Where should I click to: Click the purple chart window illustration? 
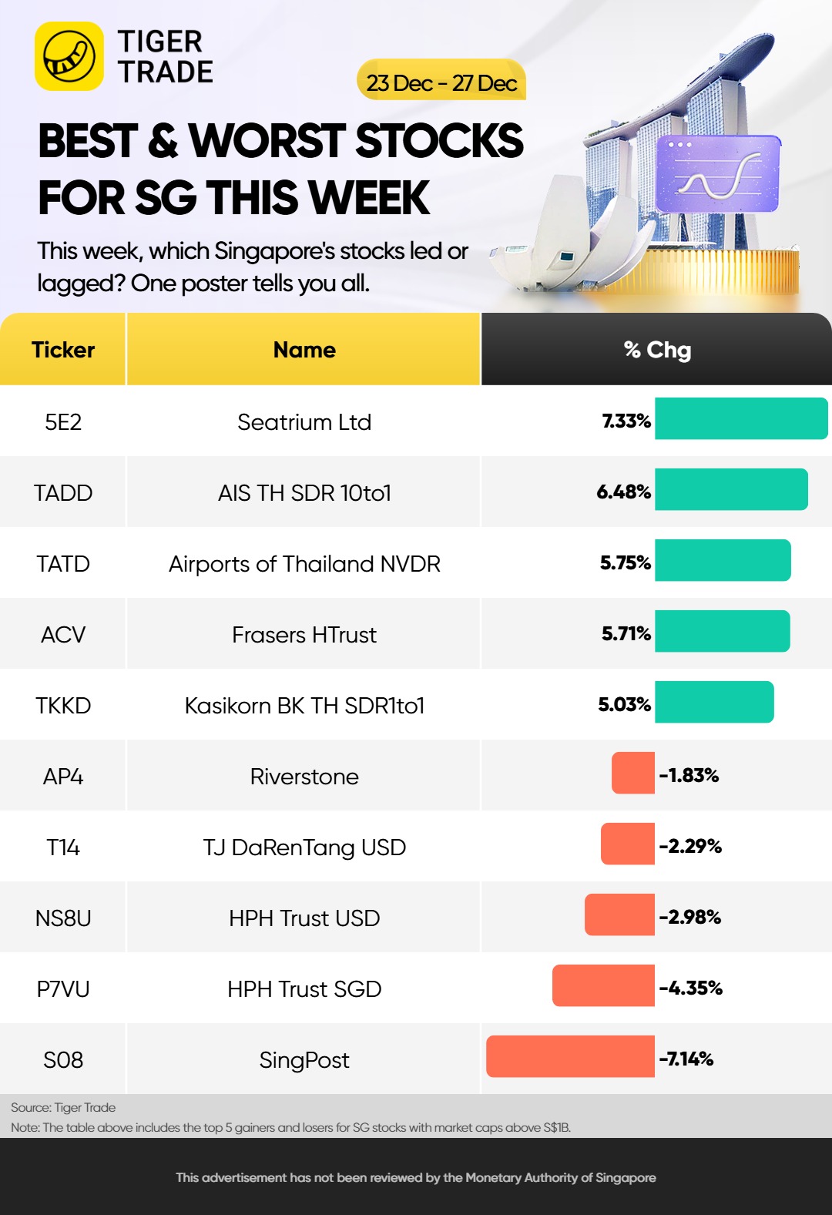click(x=718, y=174)
